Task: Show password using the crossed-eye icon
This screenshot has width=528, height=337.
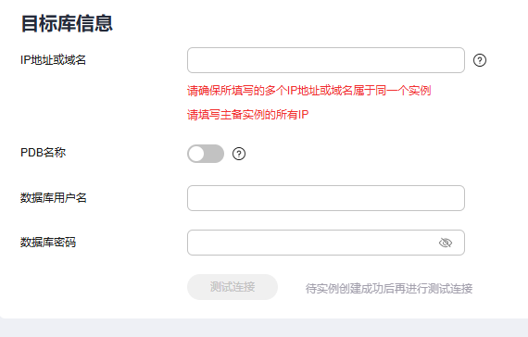Action: coord(446,243)
